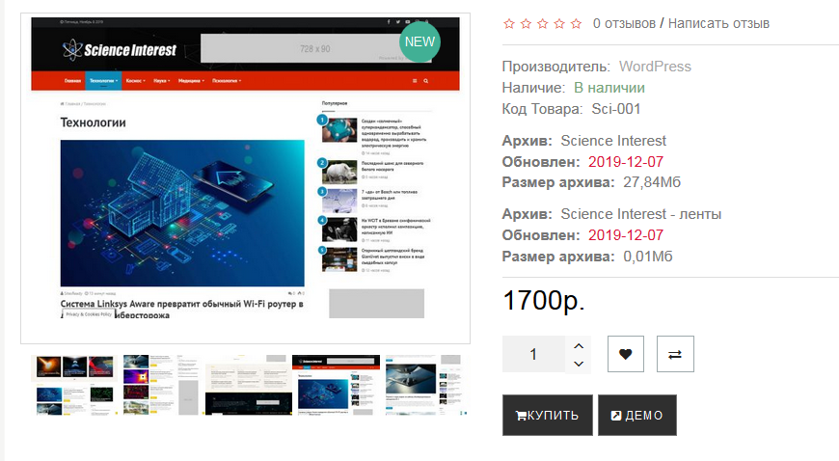Open the 0 отзывов reviews link

[x=624, y=23]
